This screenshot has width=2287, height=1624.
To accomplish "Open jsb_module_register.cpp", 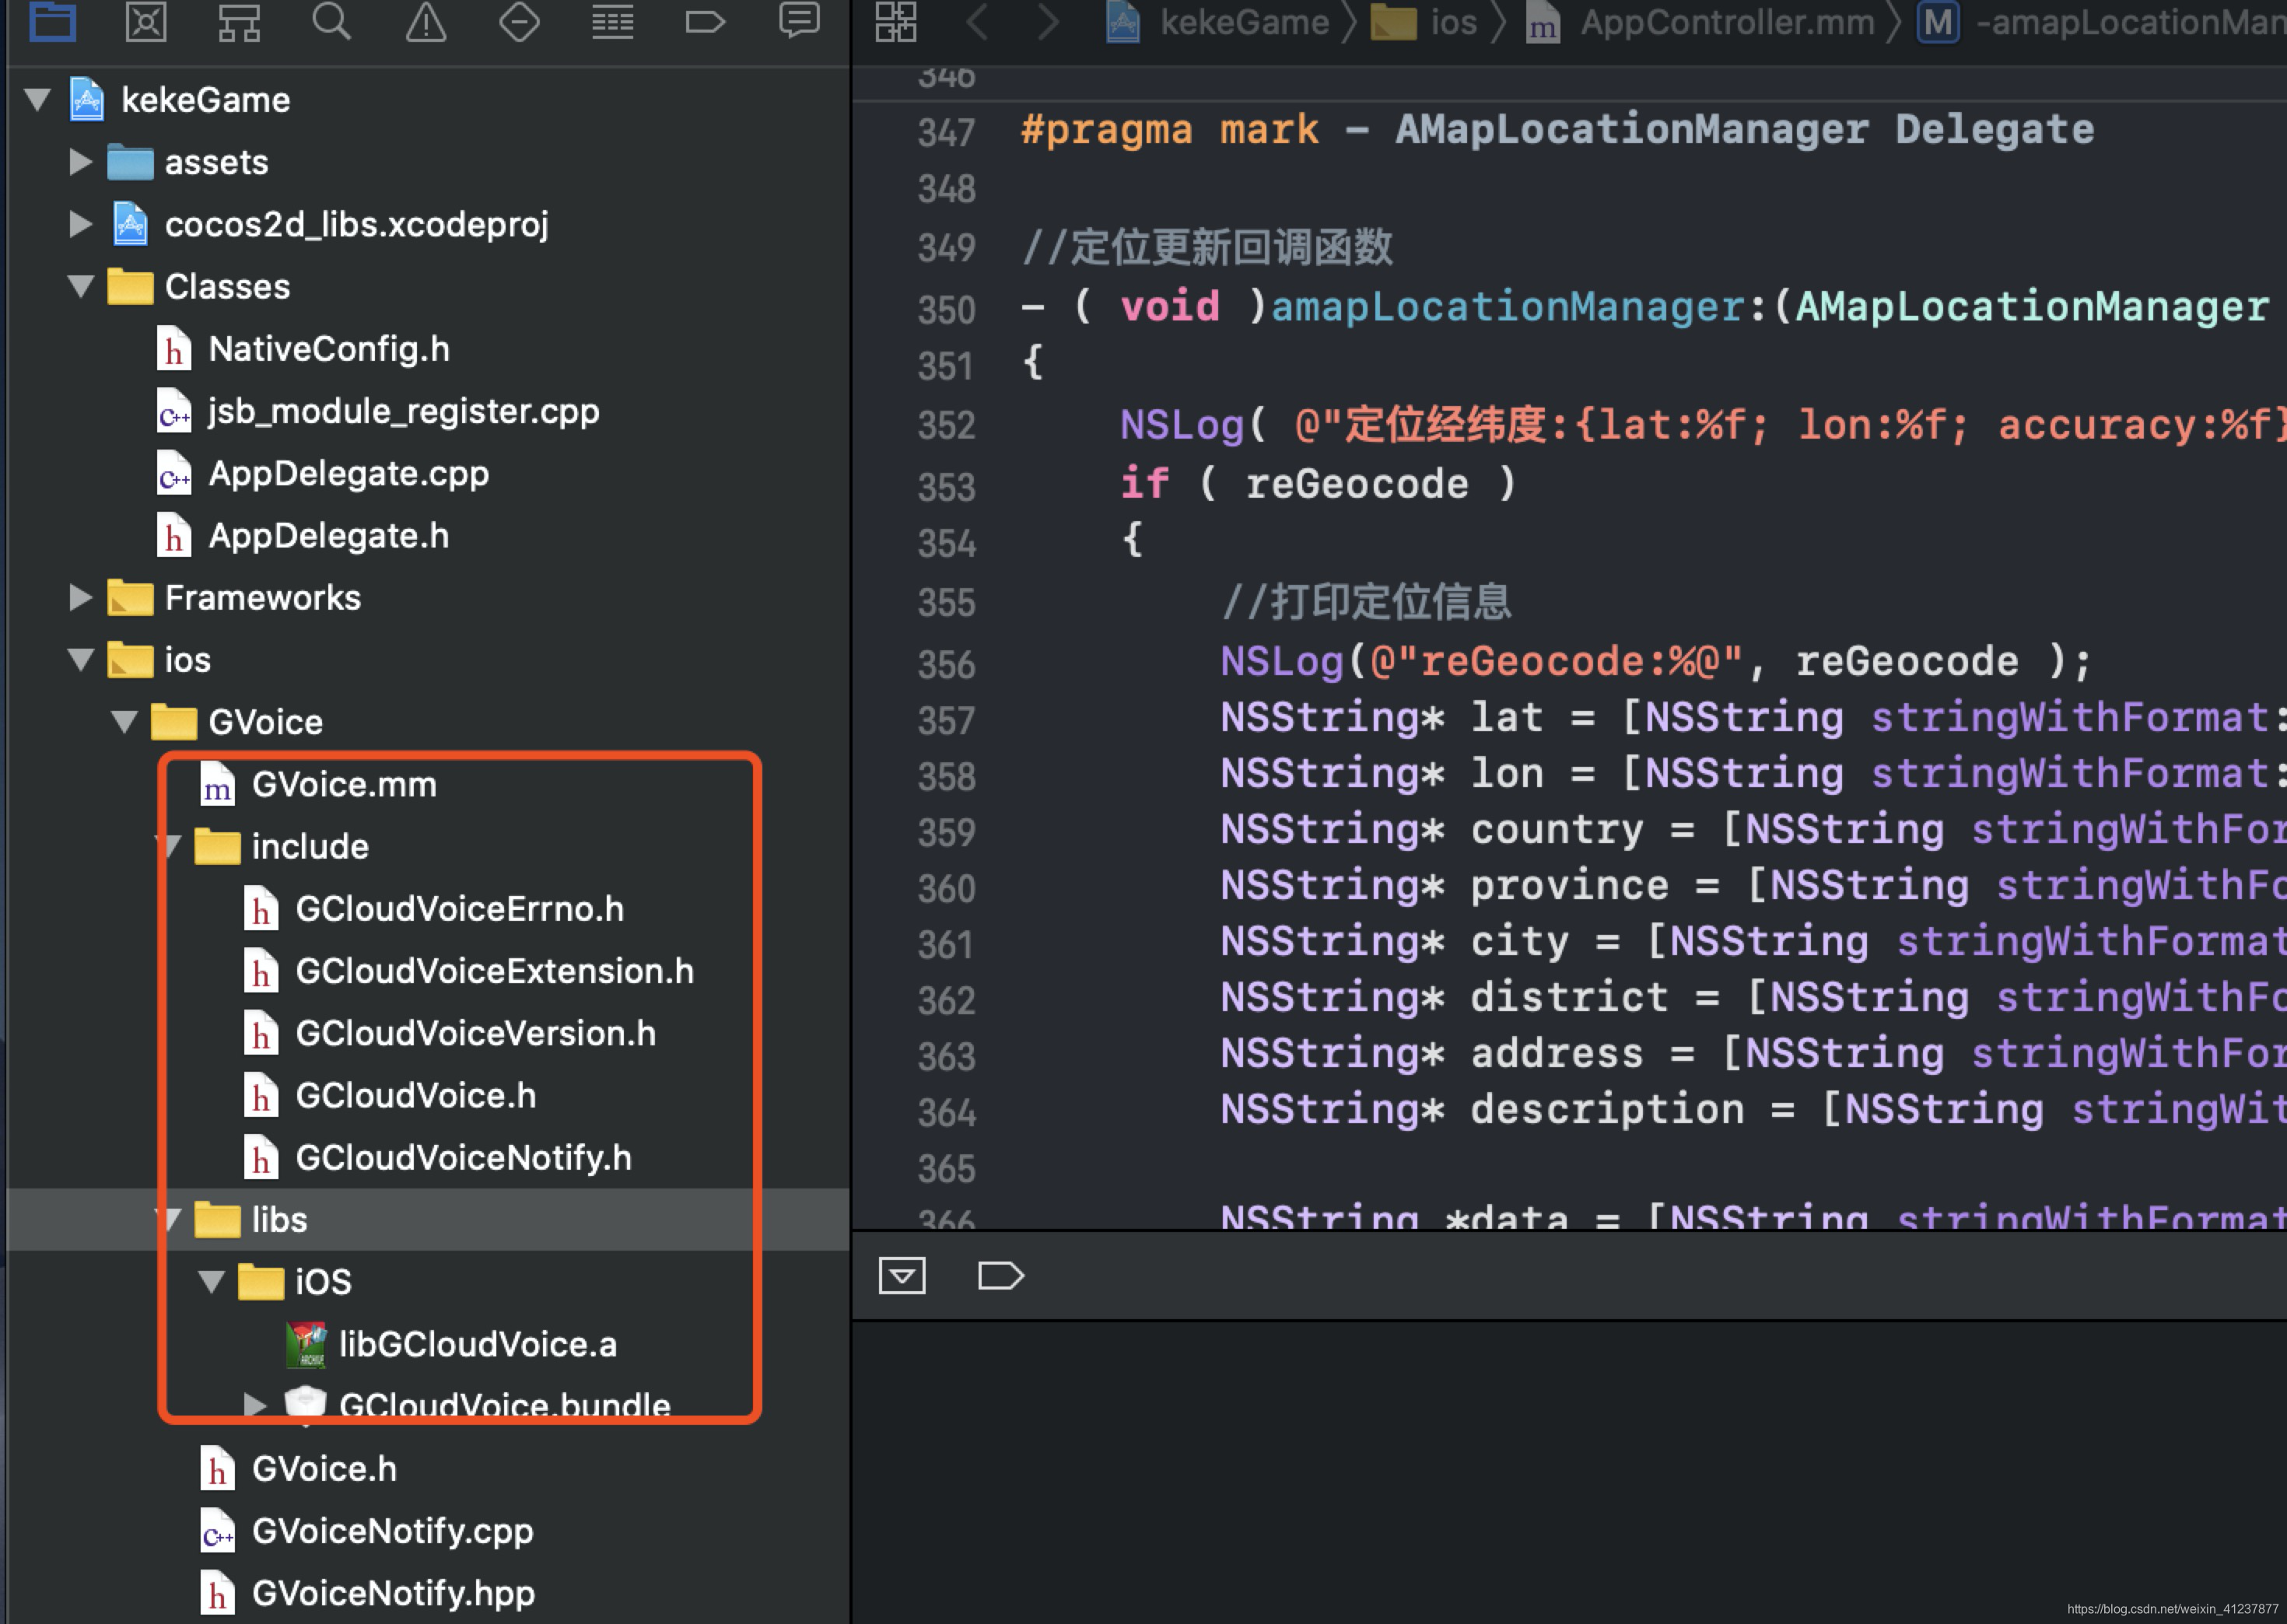I will (x=403, y=410).
